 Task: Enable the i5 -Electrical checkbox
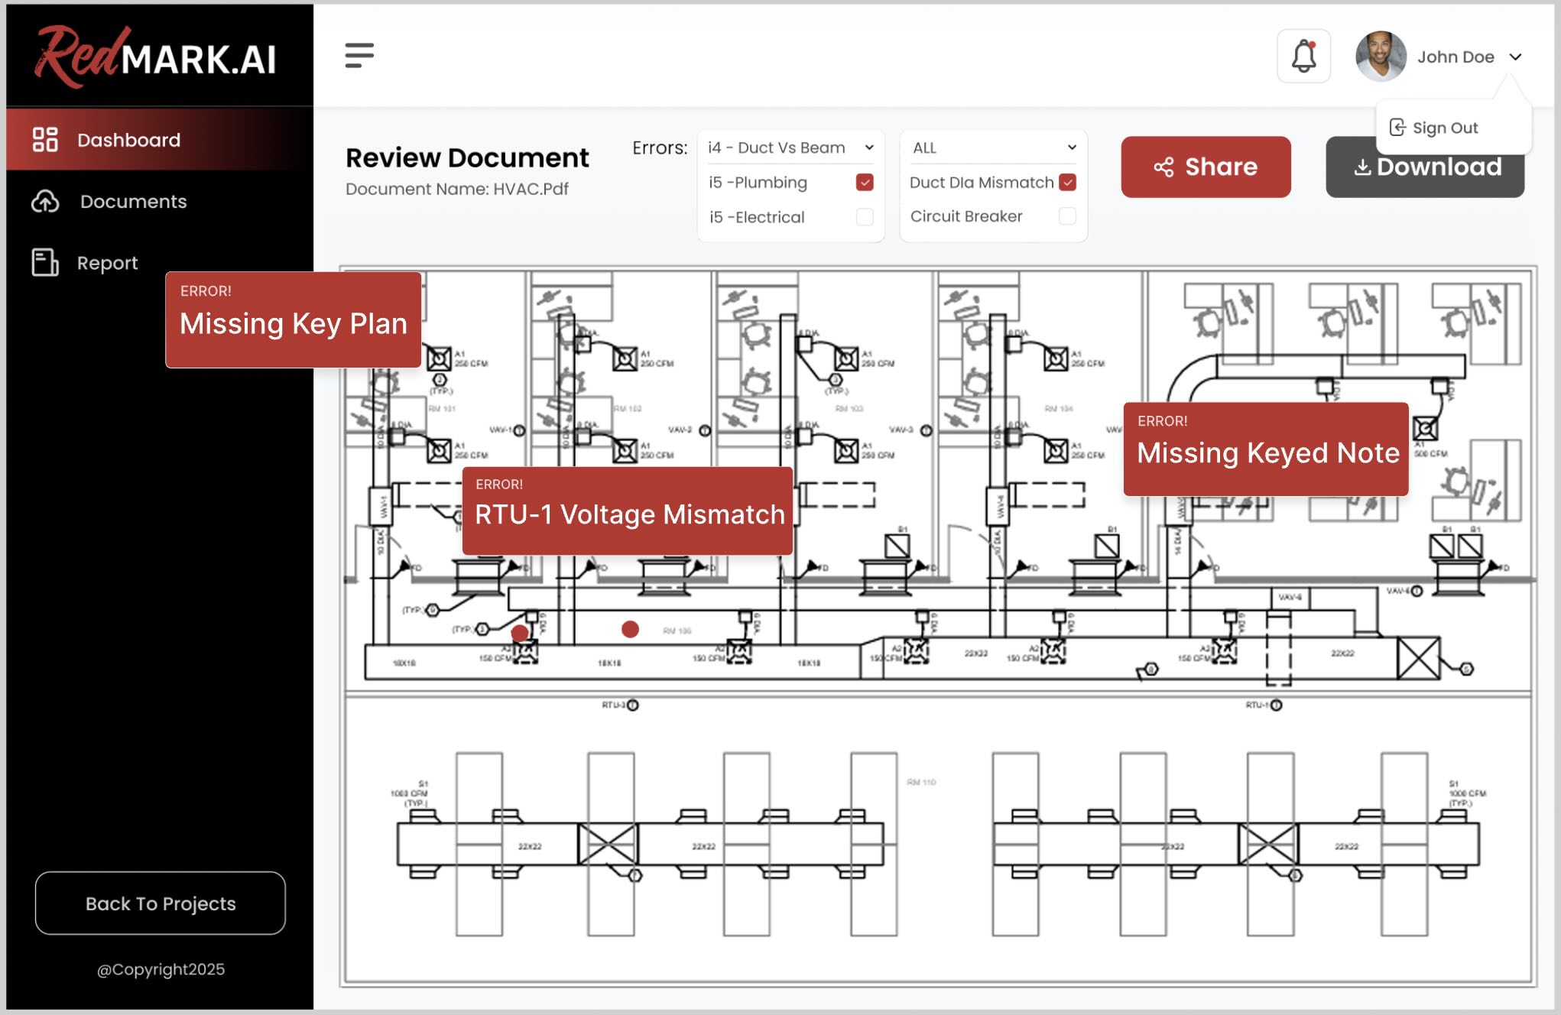(865, 217)
